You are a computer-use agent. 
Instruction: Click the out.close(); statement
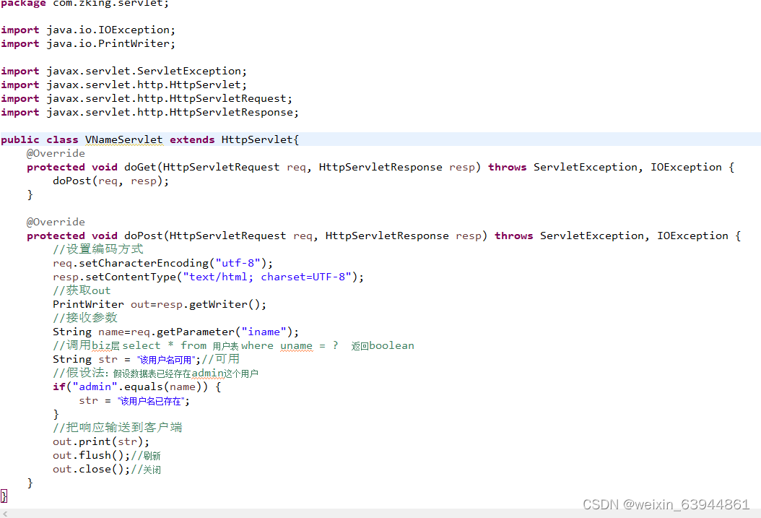coord(92,470)
